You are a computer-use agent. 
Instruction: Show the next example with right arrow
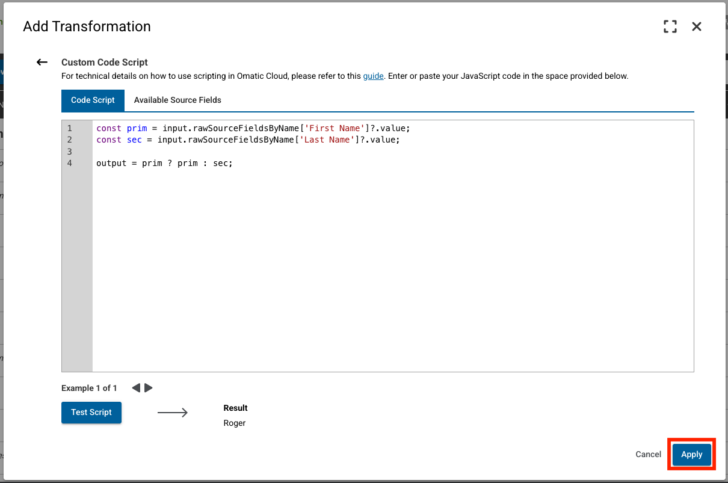tap(149, 388)
